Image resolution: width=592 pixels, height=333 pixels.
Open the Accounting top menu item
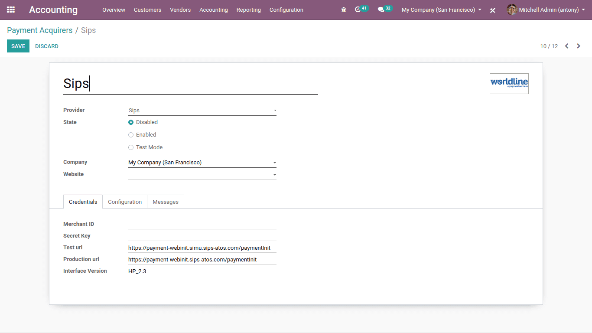214,10
